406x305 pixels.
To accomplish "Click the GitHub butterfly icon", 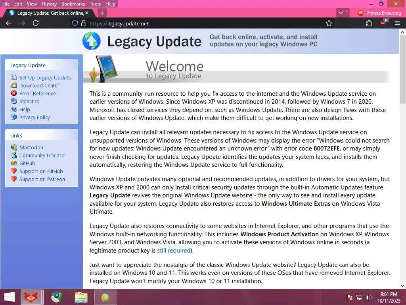I will tap(14, 163).
